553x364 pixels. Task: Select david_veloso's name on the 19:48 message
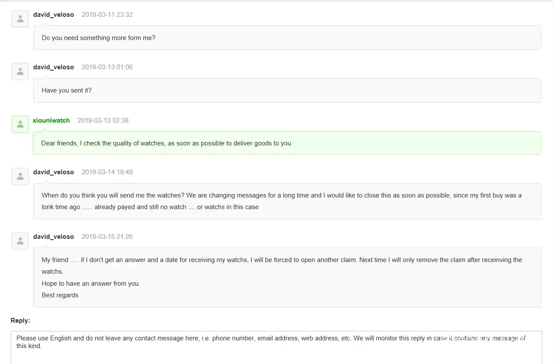pyautogui.click(x=53, y=172)
